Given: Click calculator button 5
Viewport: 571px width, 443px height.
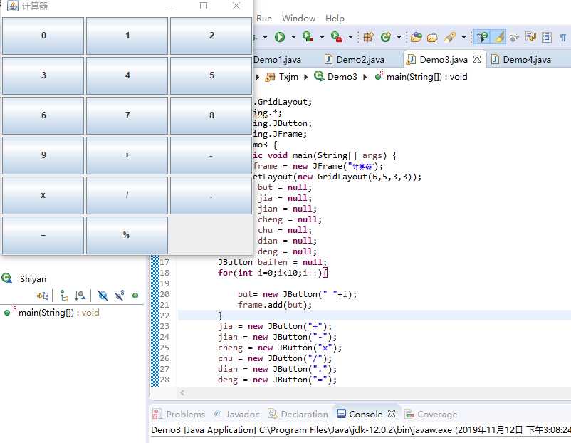Looking at the screenshot, I should 211,75.
